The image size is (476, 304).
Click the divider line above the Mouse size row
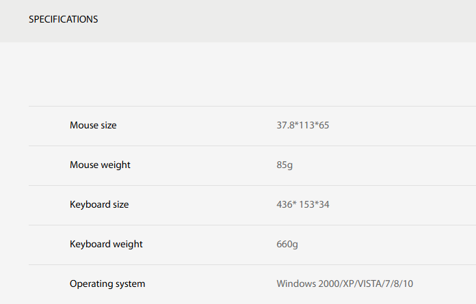tap(252, 106)
